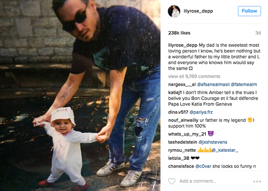Viewport: 268px width, 191px height.
Task: Open lilyrose_depp username in header
Action: (x=198, y=11)
